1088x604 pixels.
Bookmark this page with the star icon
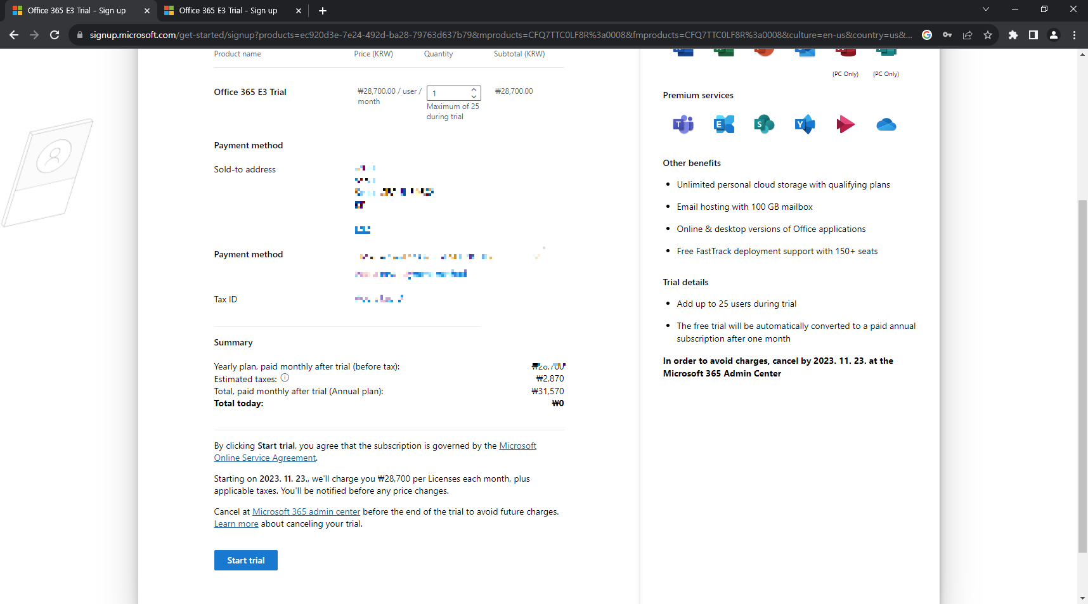coord(988,35)
